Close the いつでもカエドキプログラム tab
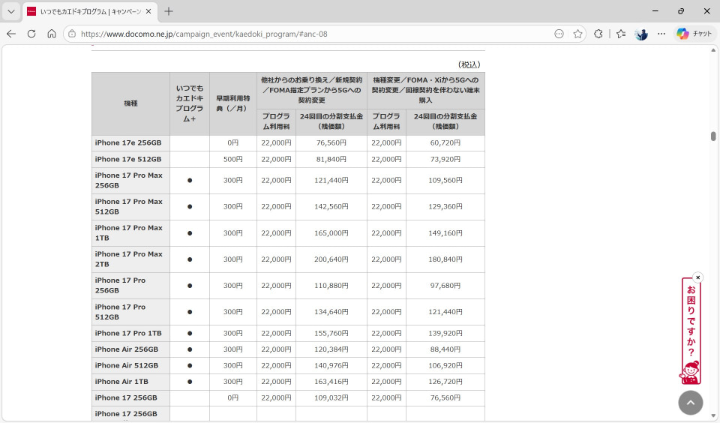Viewport: 720px width, 423px height. point(148,11)
